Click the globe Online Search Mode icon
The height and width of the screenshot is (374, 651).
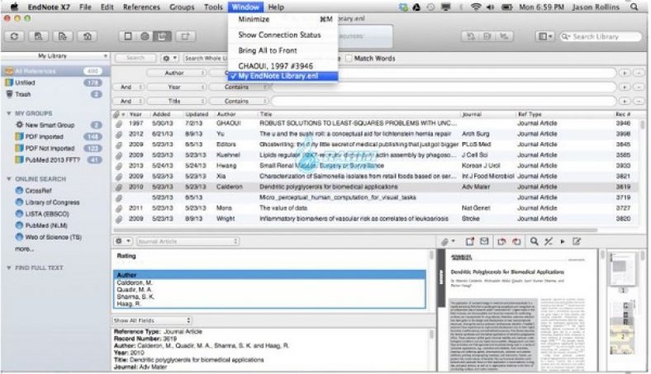coord(145,37)
